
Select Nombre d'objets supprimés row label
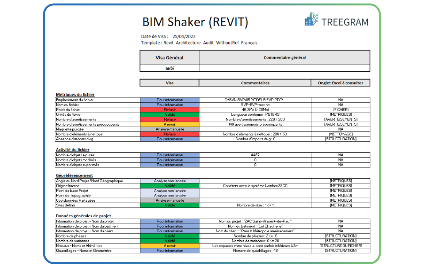pos(98,165)
